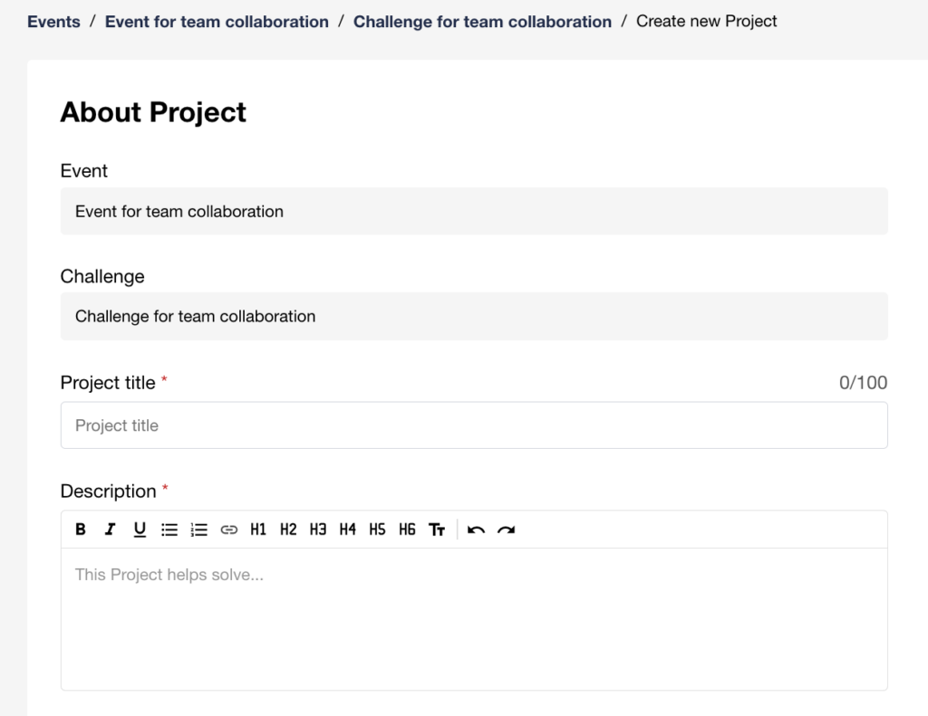This screenshot has height=716, width=928.
Task: Go to Events breadcrumb link
Action: point(53,21)
